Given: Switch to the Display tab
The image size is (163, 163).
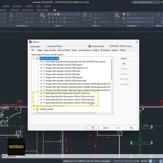Looking at the screenshot, I should tap(40, 50).
